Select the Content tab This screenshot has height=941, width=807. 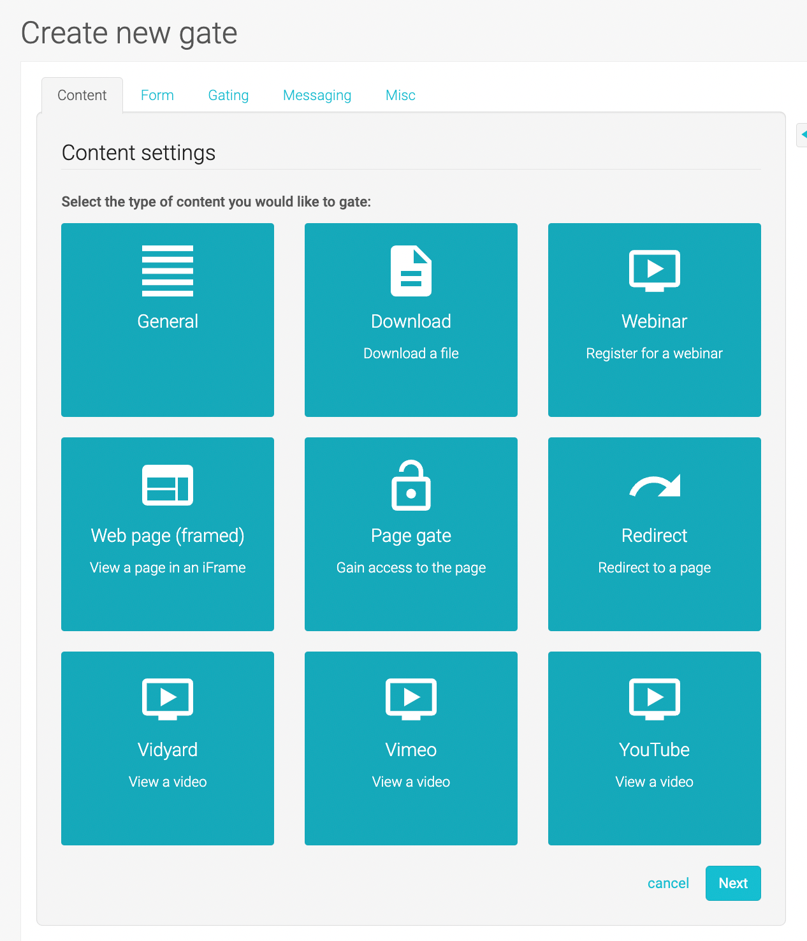(82, 95)
